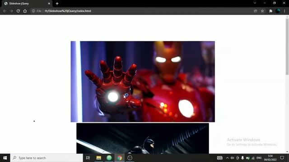Screen dimensions: 289x162
Task: Change the ENG input language
Action: [x=259, y=158]
